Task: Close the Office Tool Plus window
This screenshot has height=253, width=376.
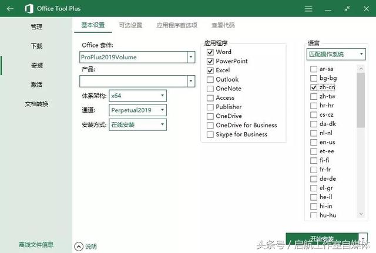Action: [366, 9]
